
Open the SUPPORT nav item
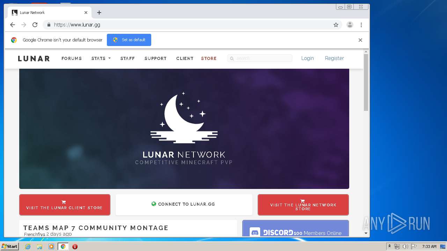click(x=155, y=59)
